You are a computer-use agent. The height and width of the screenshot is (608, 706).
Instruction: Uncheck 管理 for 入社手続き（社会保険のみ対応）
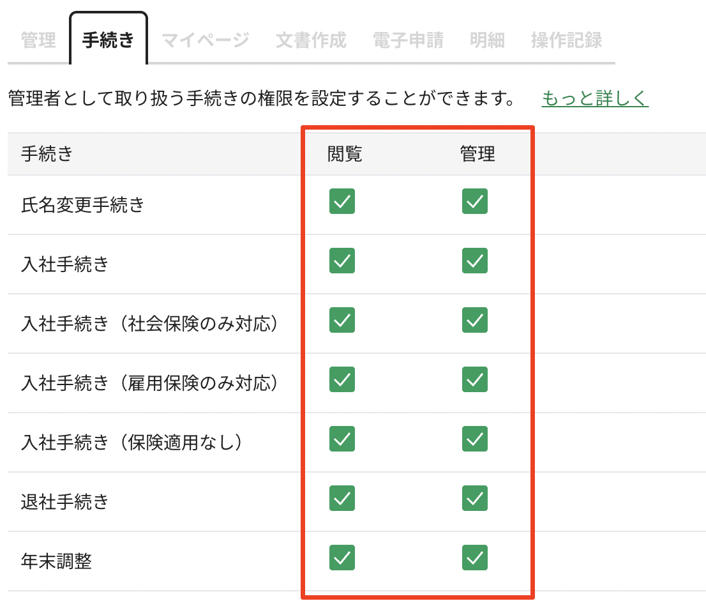point(475,320)
